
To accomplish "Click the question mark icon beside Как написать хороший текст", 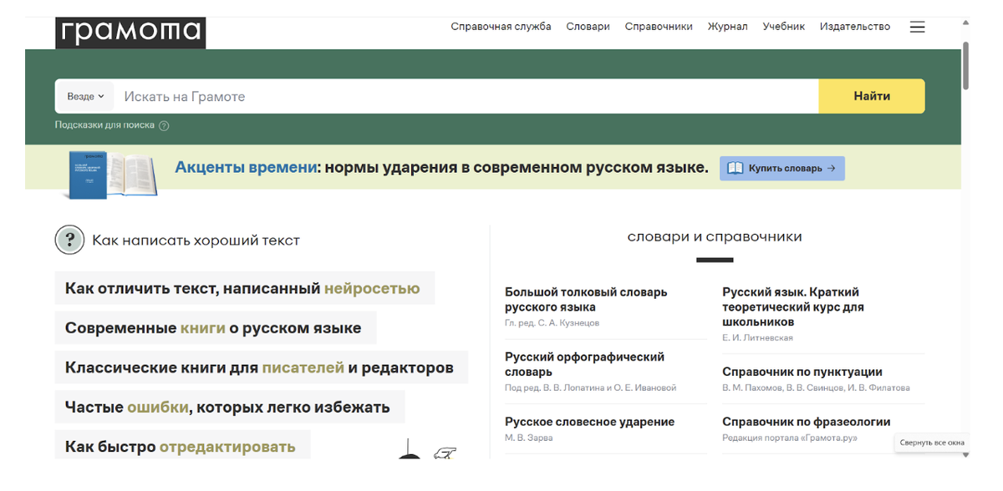I will (69, 240).
